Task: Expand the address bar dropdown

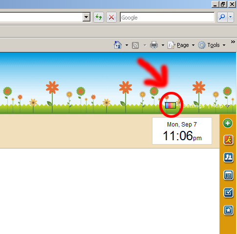Action: (86, 17)
